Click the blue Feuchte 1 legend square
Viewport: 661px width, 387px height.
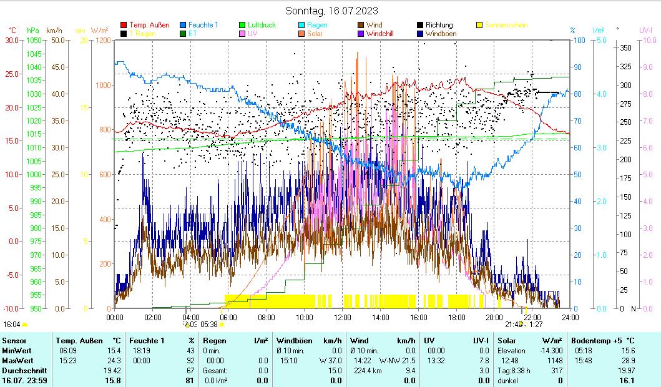(184, 25)
